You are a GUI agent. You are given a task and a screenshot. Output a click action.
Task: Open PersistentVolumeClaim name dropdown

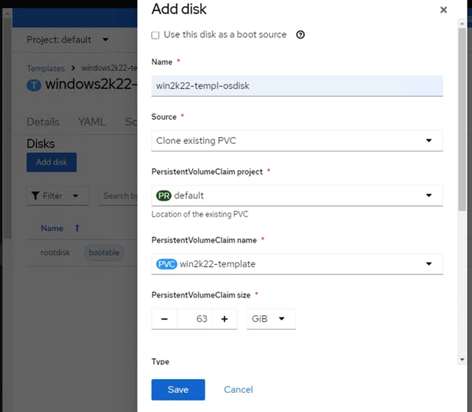click(297, 264)
